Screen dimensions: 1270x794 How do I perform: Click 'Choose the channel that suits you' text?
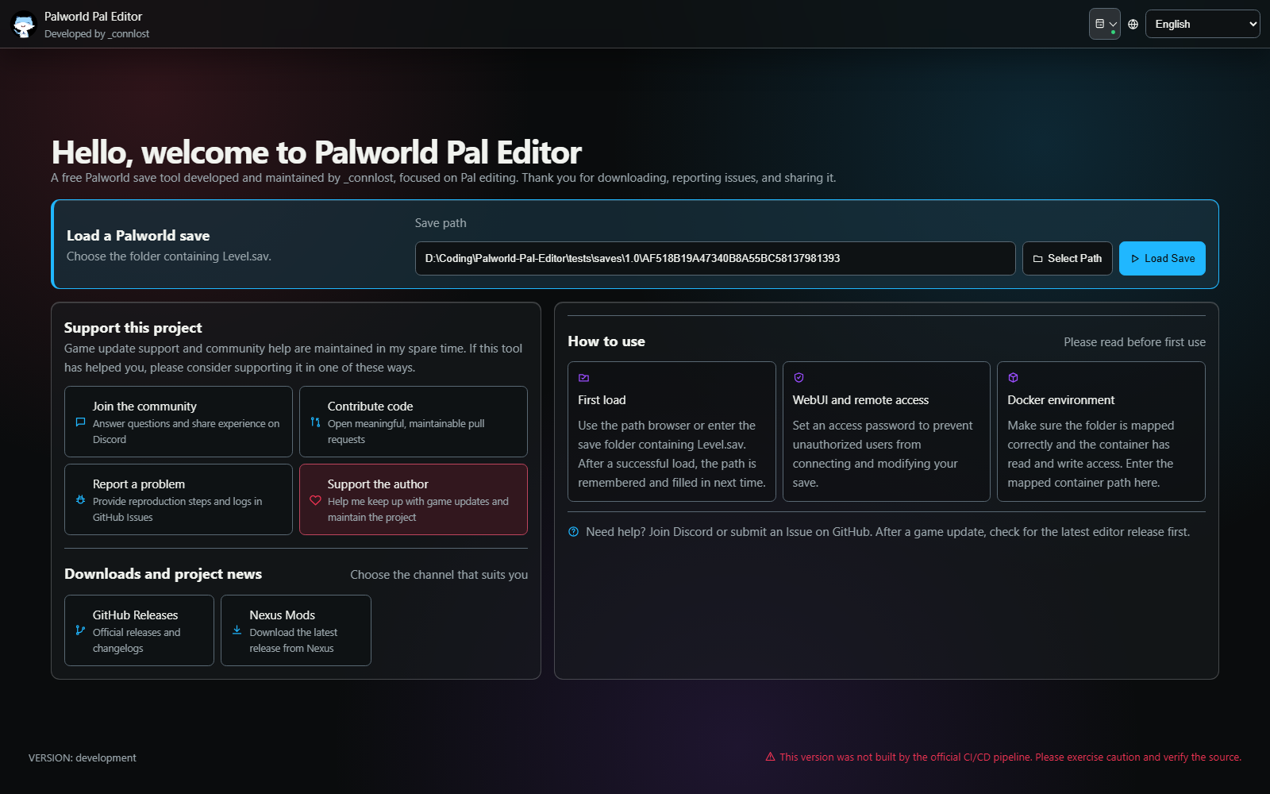click(439, 575)
